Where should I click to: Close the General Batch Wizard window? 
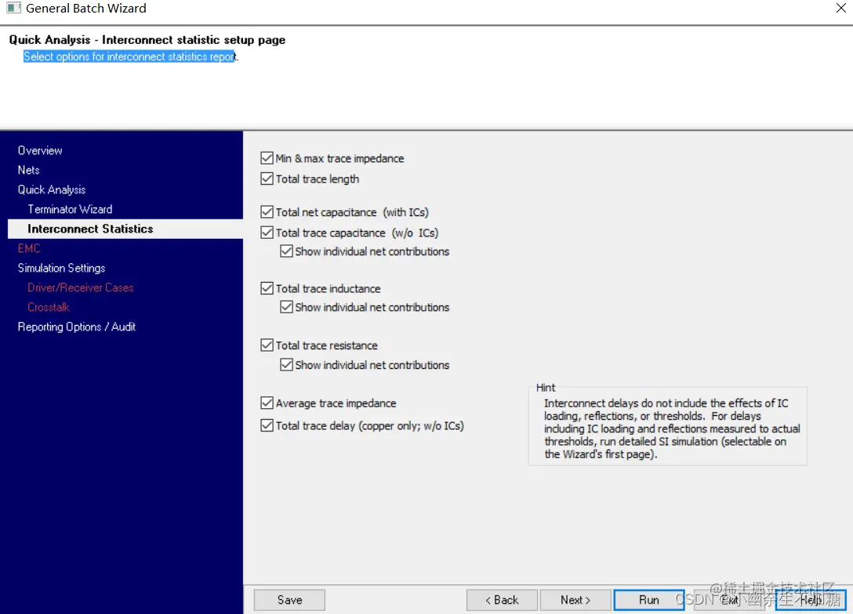840,8
